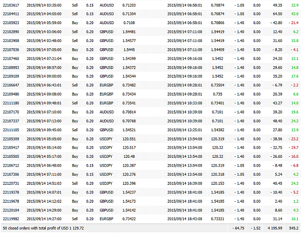This screenshot has height=235, width=302.
Task: Click order ticket 22109486
Action: (x=11, y=94)
